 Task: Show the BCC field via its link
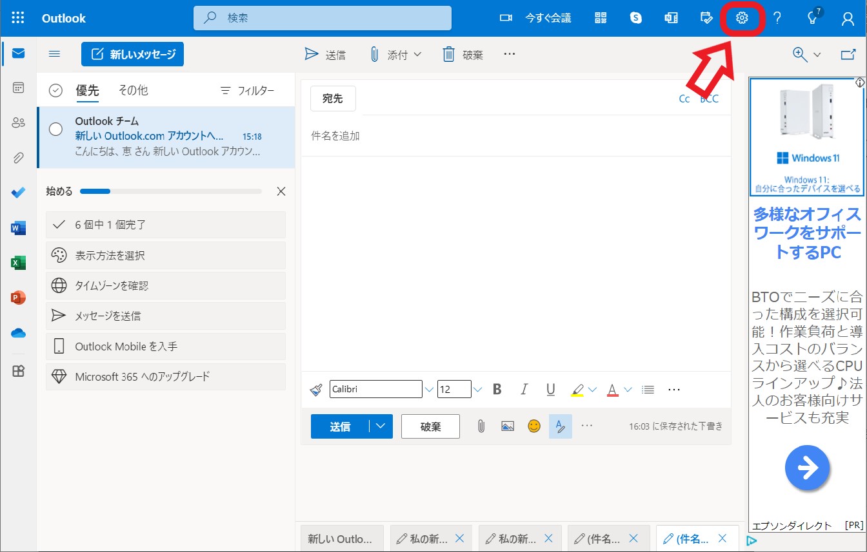point(708,99)
